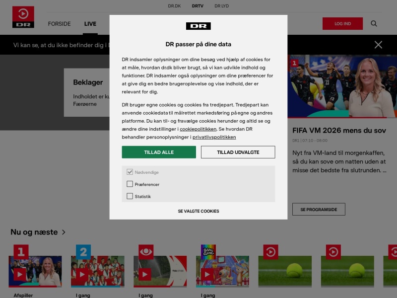Go to the FORSIDE tab

[59, 24]
